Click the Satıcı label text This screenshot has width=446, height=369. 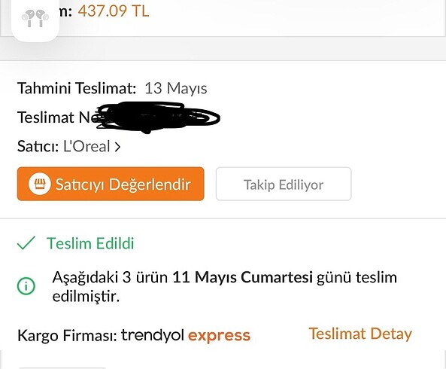(38, 147)
